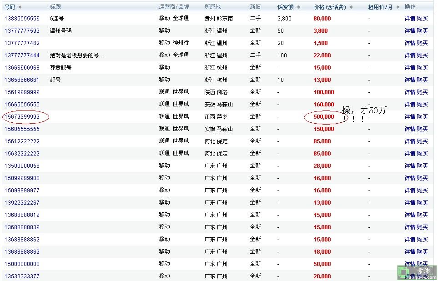The image size is (438, 281).
Task: Open phone number 13922222267 link
Action: click(x=22, y=203)
